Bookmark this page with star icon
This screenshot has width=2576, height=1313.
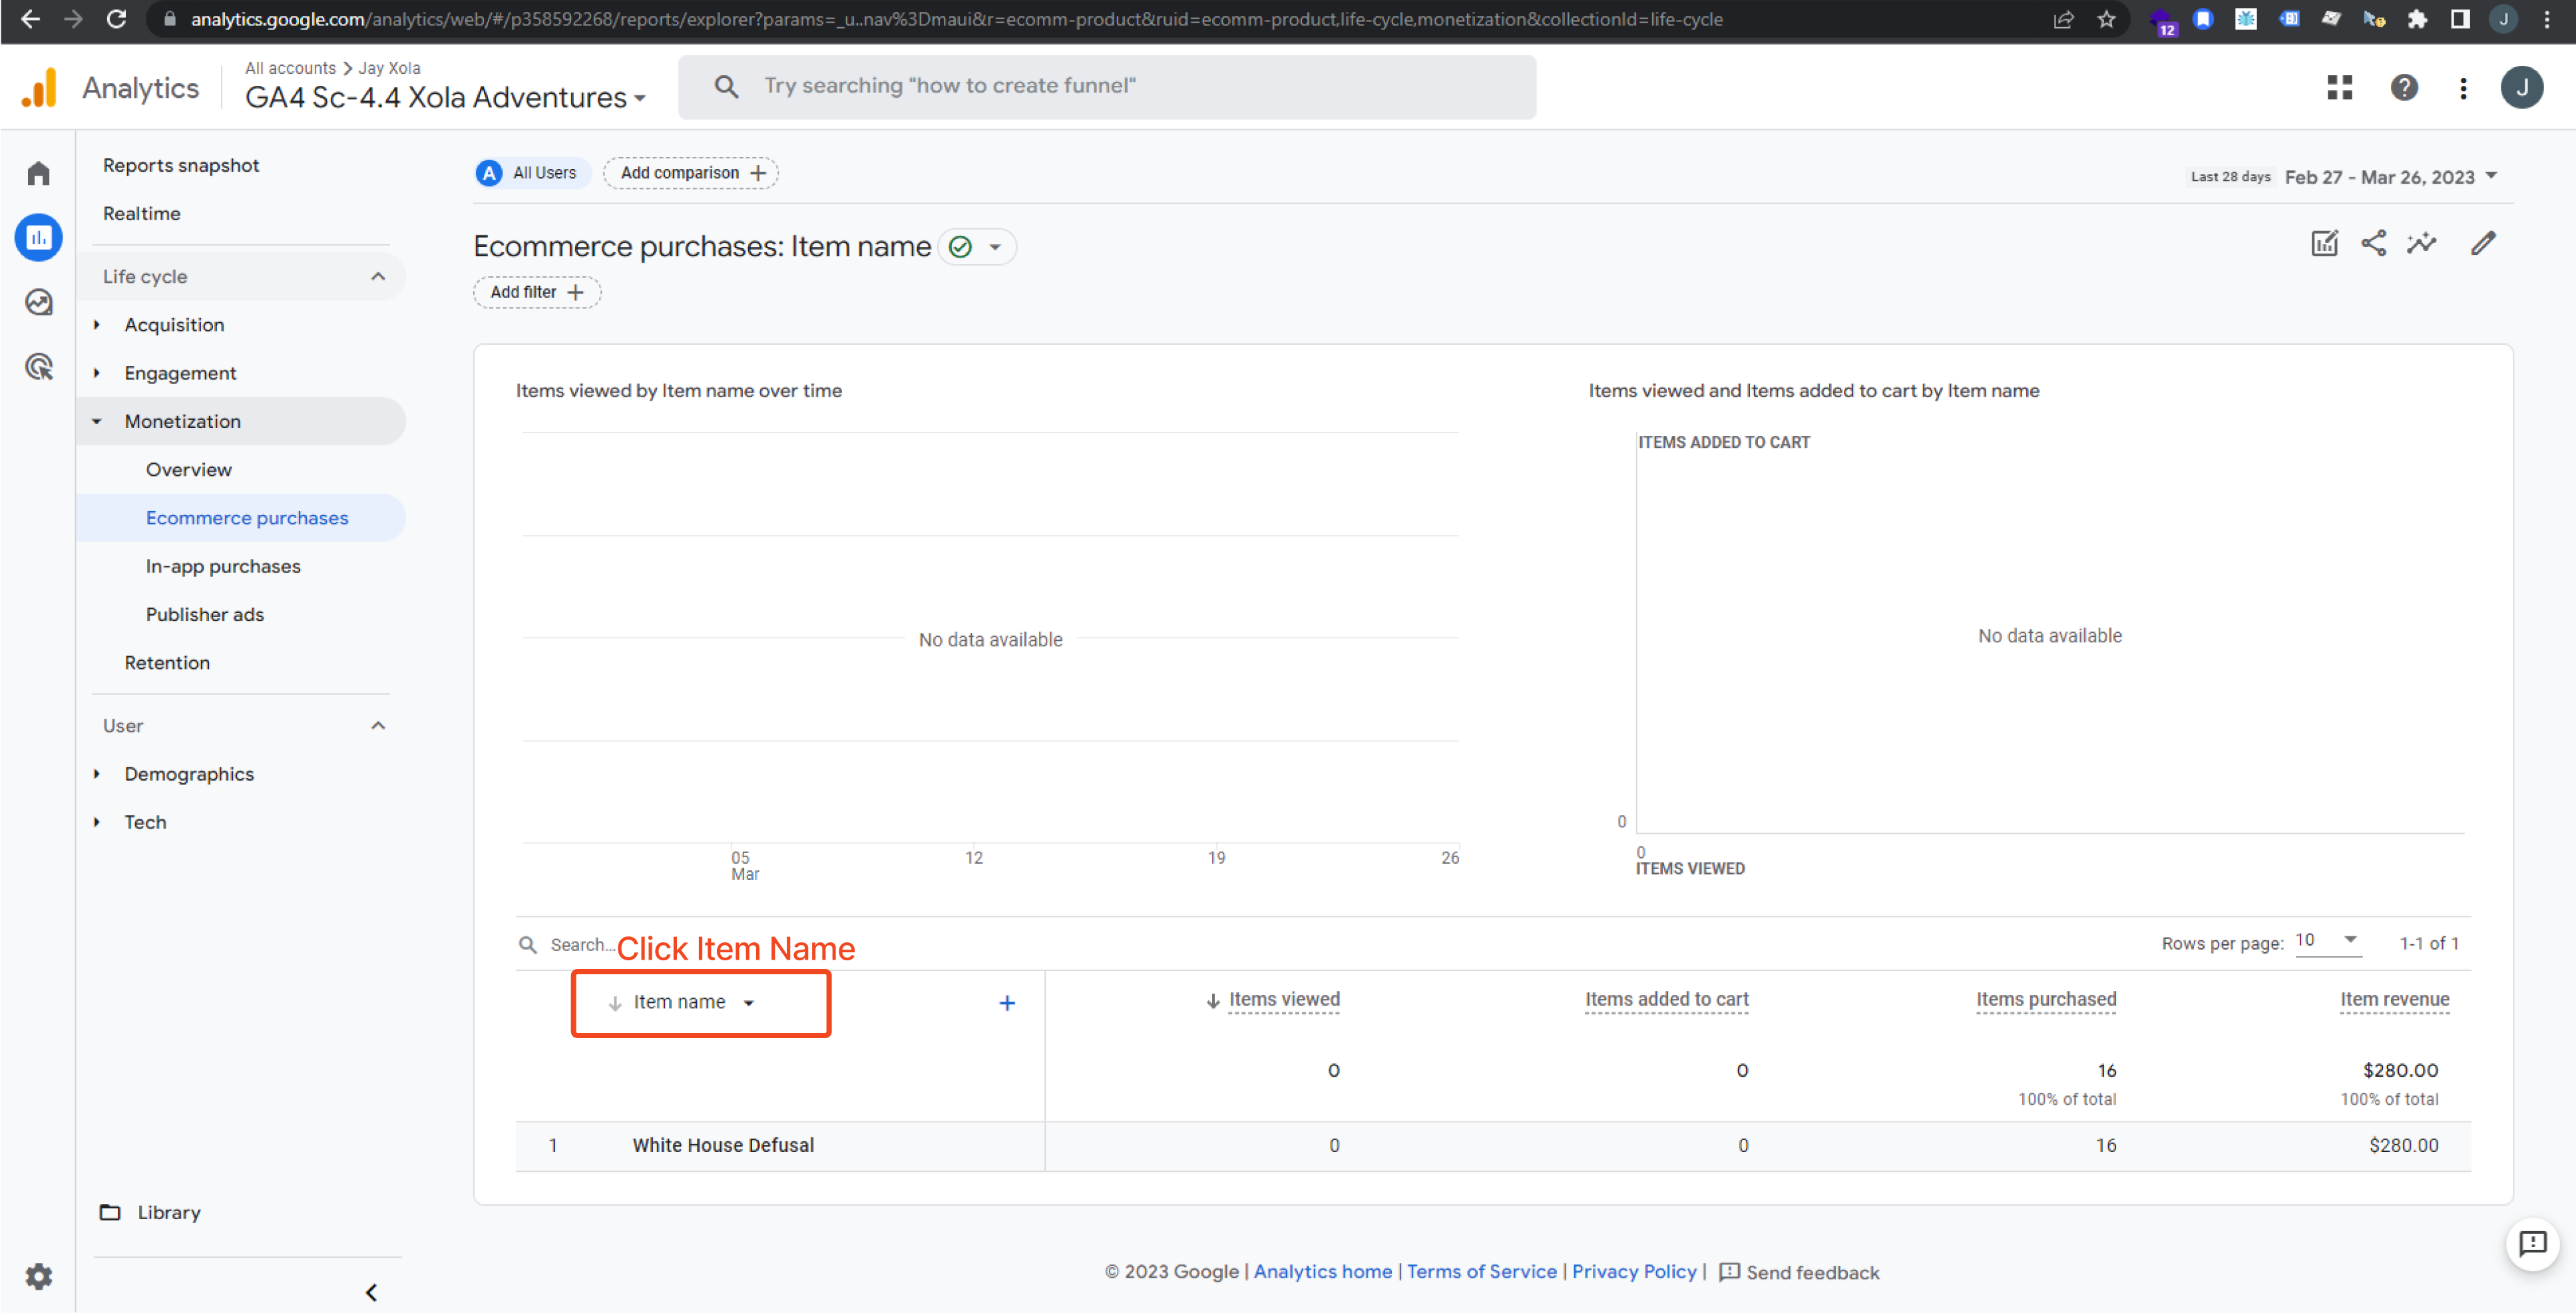[2107, 19]
